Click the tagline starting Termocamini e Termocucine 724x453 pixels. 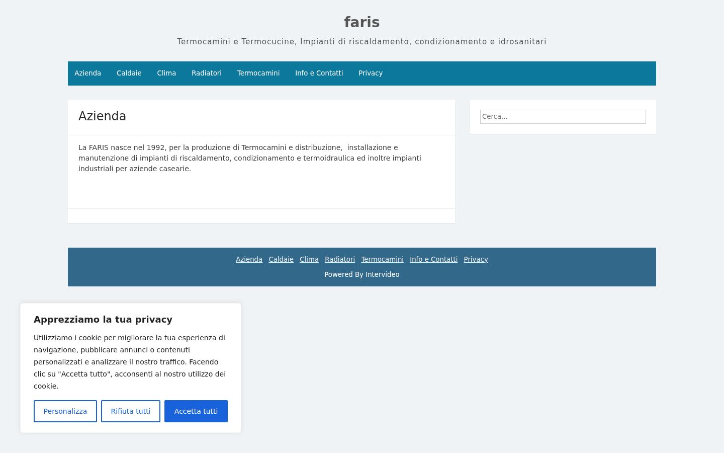coord(361,41)
